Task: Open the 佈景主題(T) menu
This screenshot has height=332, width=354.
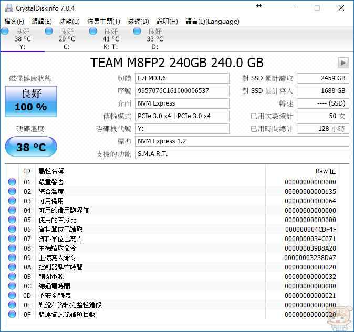Action: click(x=103, y=22)
